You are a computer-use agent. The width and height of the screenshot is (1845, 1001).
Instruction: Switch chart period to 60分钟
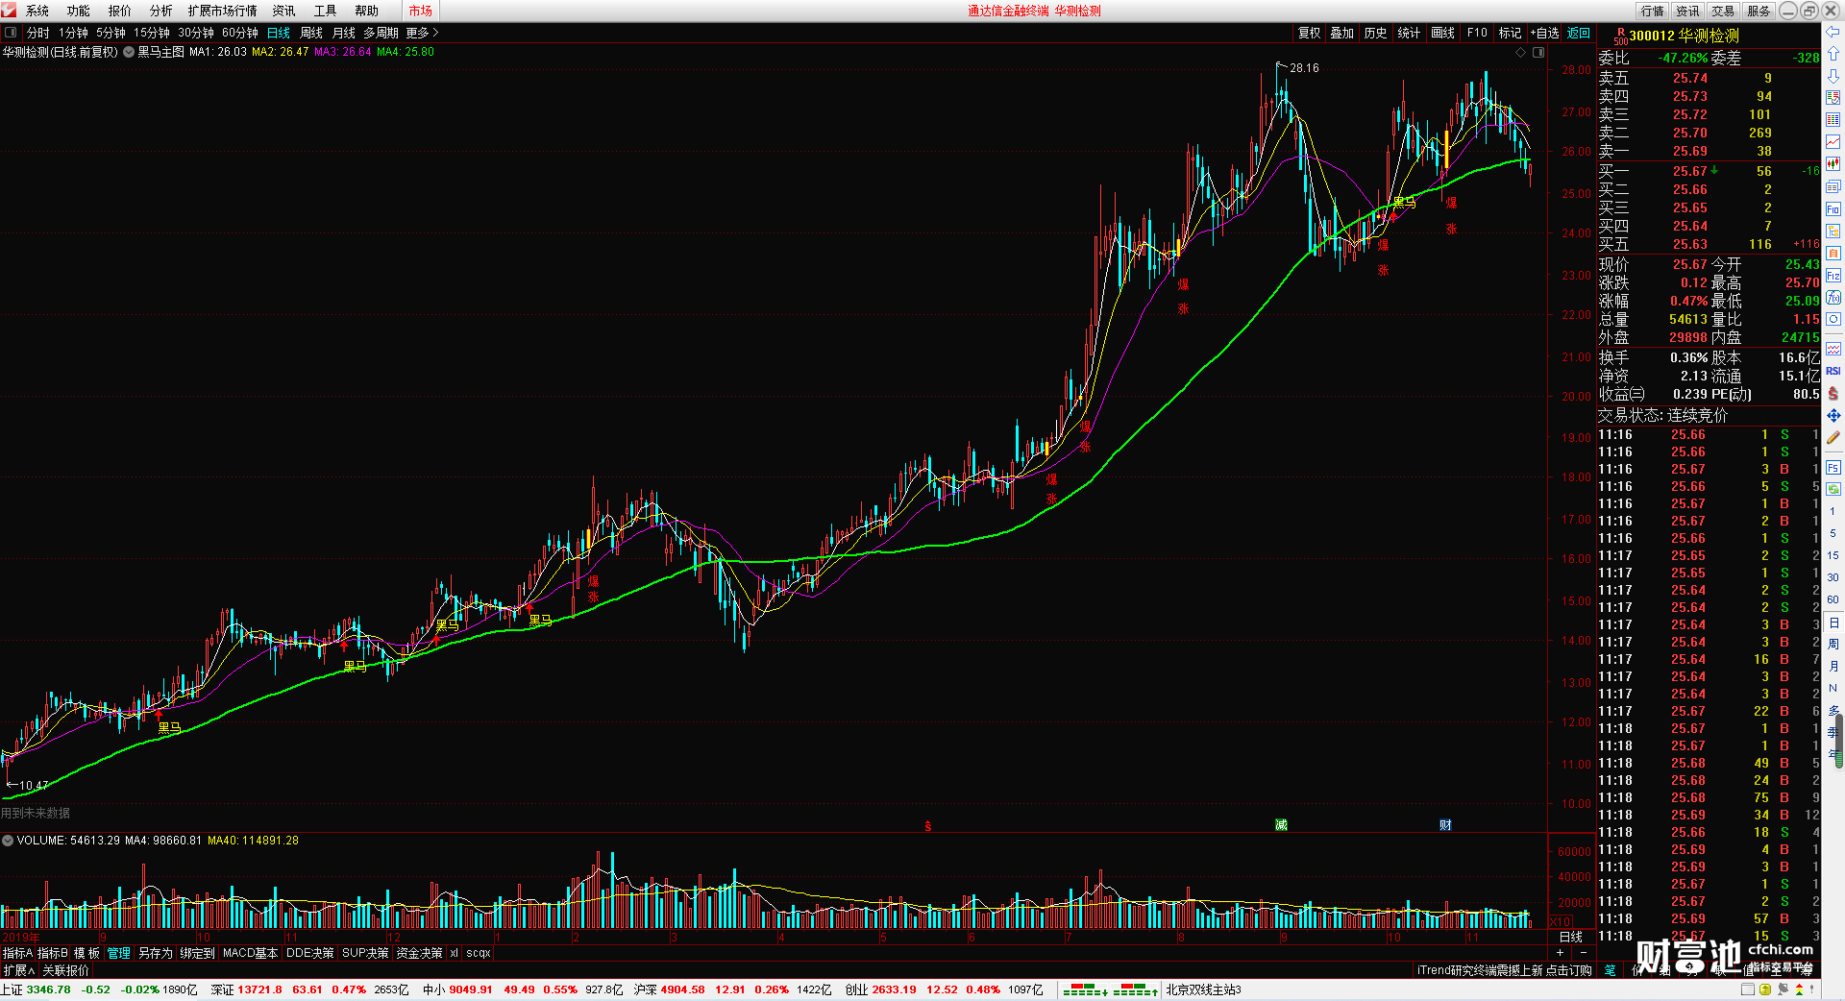[240, 33]
